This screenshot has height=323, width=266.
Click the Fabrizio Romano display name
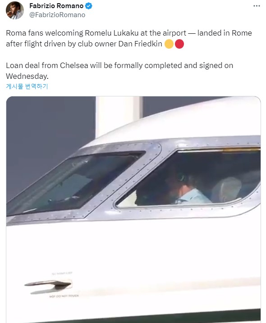56,6
